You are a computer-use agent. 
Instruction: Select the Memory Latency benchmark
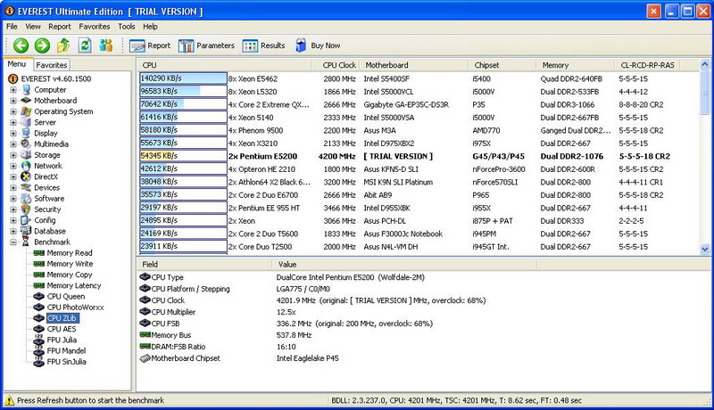(74, 285)
